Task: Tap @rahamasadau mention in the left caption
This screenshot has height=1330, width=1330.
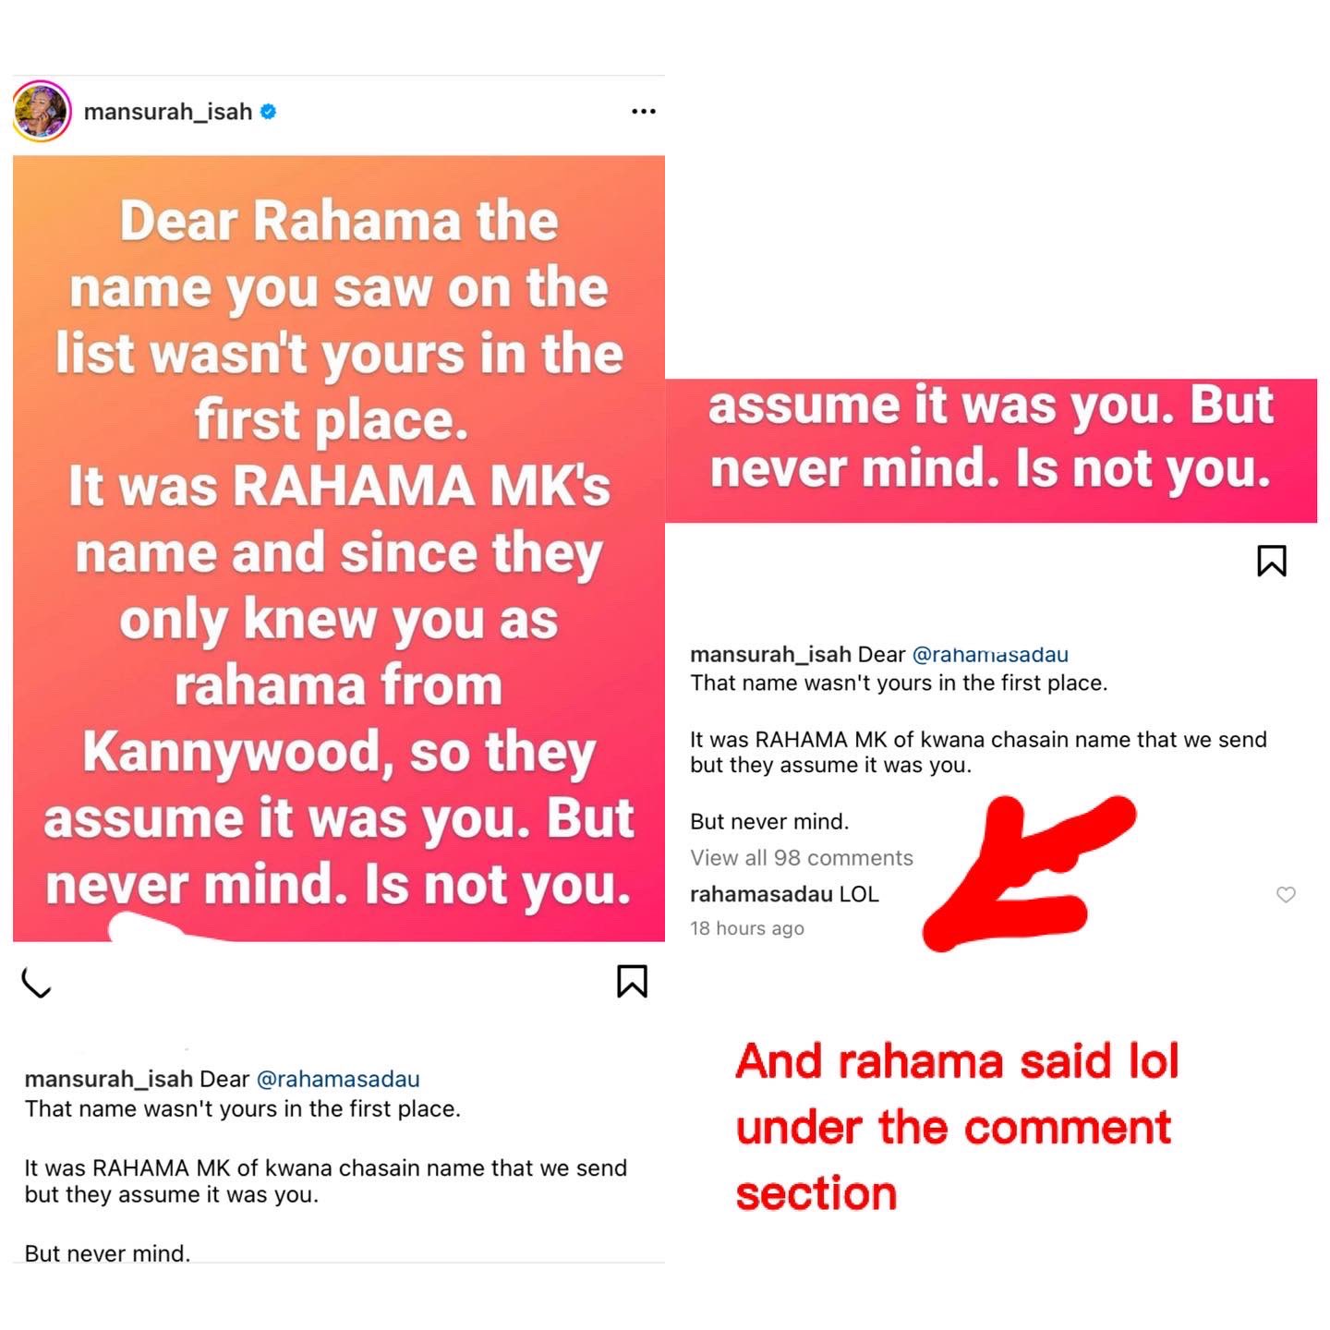Action: pyautogui.click(x=338, y=1079)
